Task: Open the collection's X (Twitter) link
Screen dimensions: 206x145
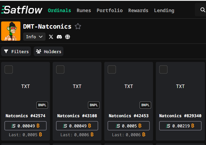Action: tap(51, 37)
